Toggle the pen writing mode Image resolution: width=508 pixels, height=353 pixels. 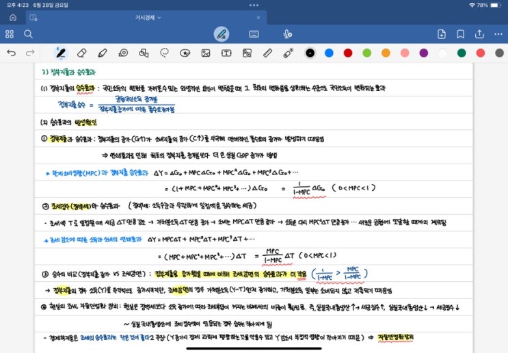pyautogui.click(x=222, y=34)
